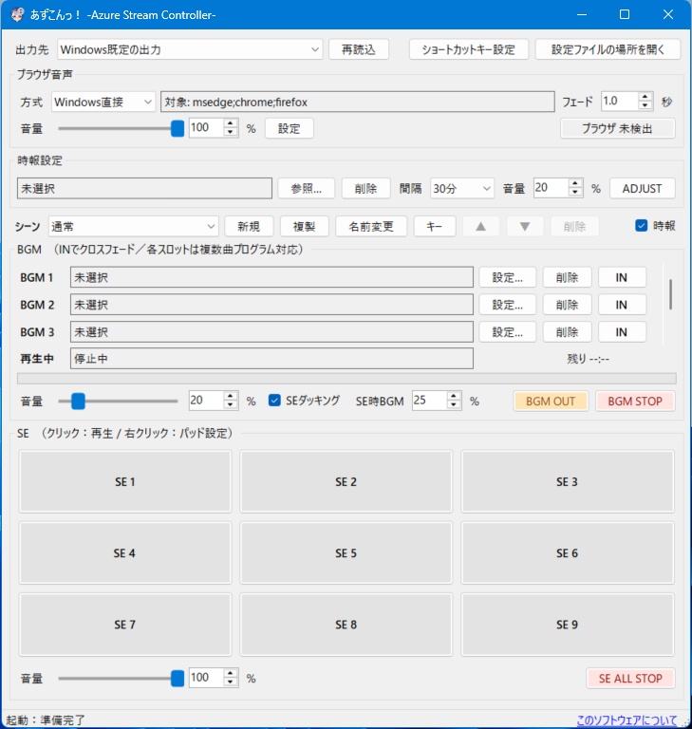Open the このソフトウェアについて link
This screenshot has height=729, width=692.
tap(627, 720)
